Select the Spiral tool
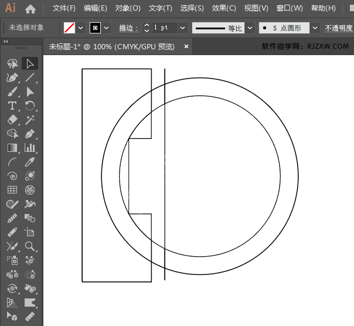Screen dimensions: 354x326 tap(12, 176)
